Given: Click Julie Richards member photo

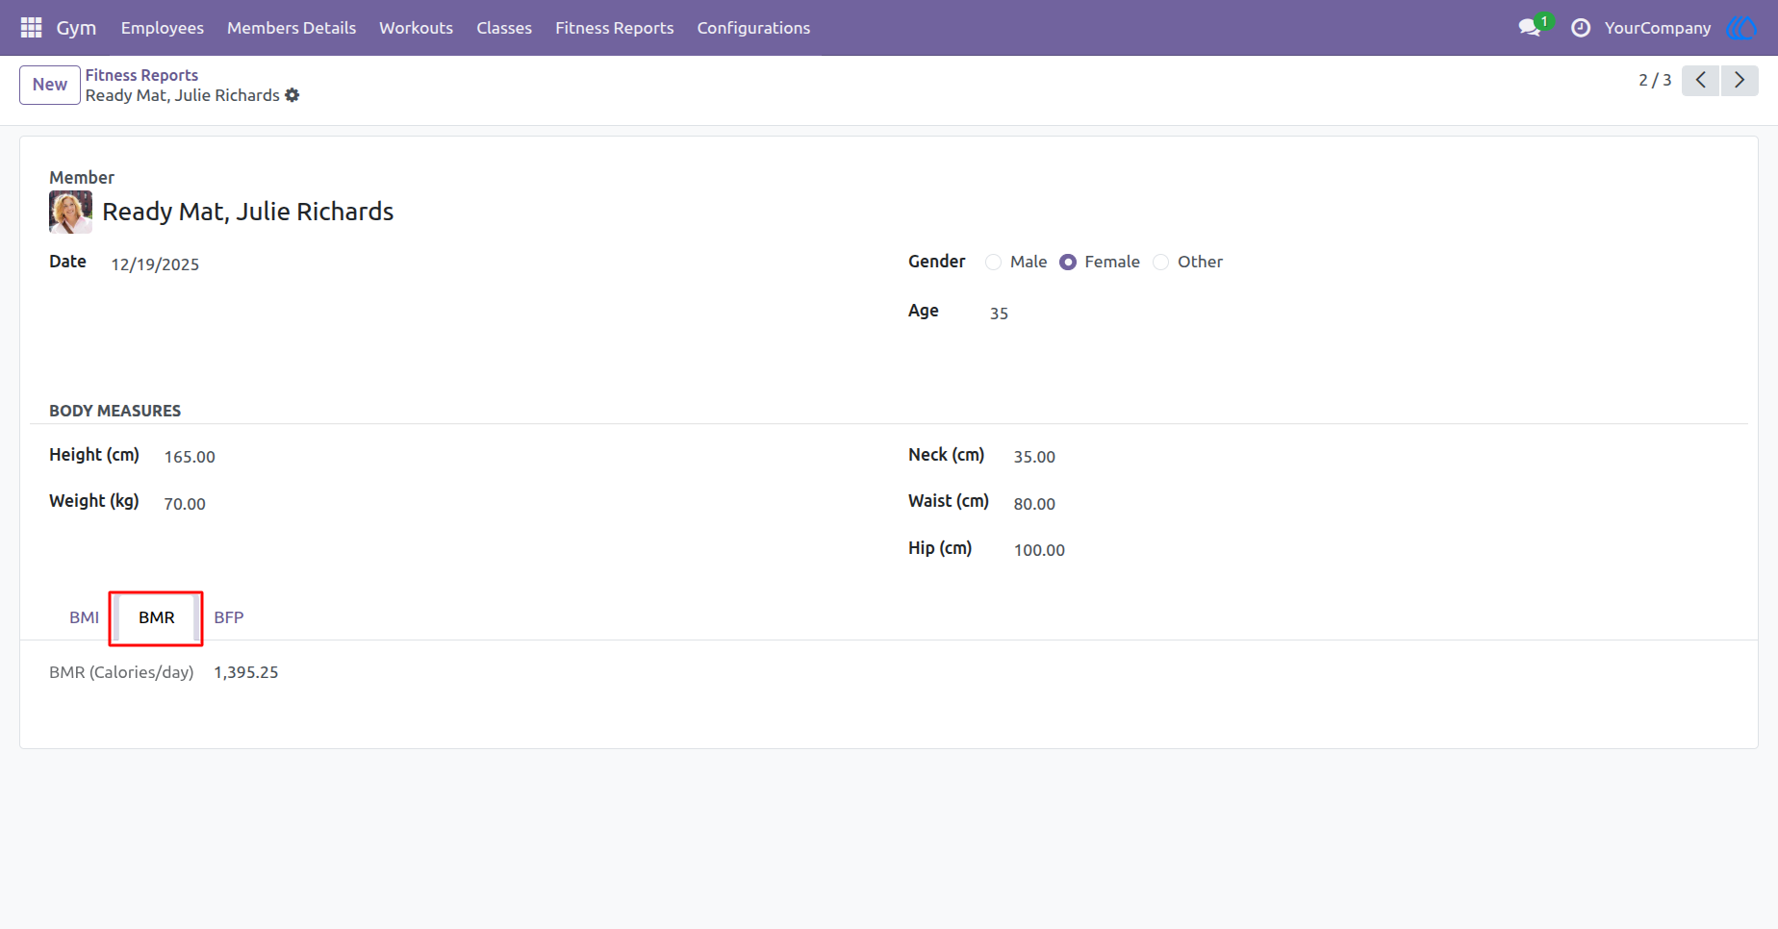Looking at the screenshot, I should (71, 212).
